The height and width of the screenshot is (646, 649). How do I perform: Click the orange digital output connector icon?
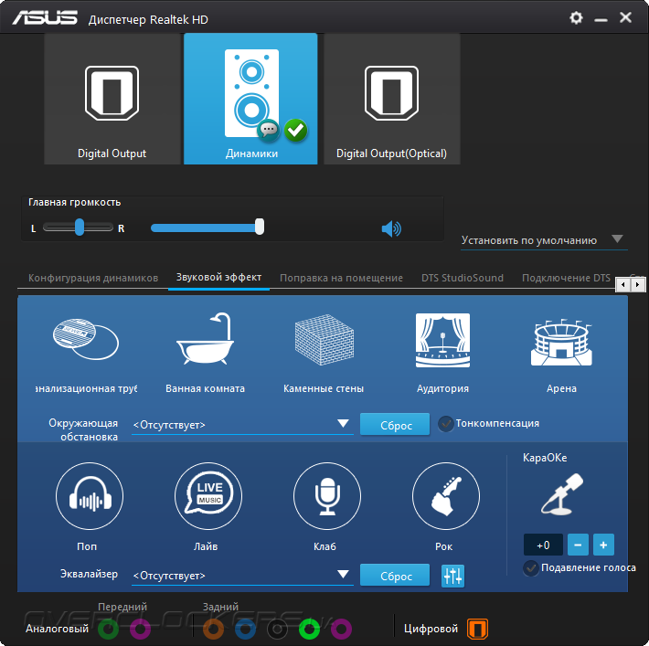pos(477,629)
